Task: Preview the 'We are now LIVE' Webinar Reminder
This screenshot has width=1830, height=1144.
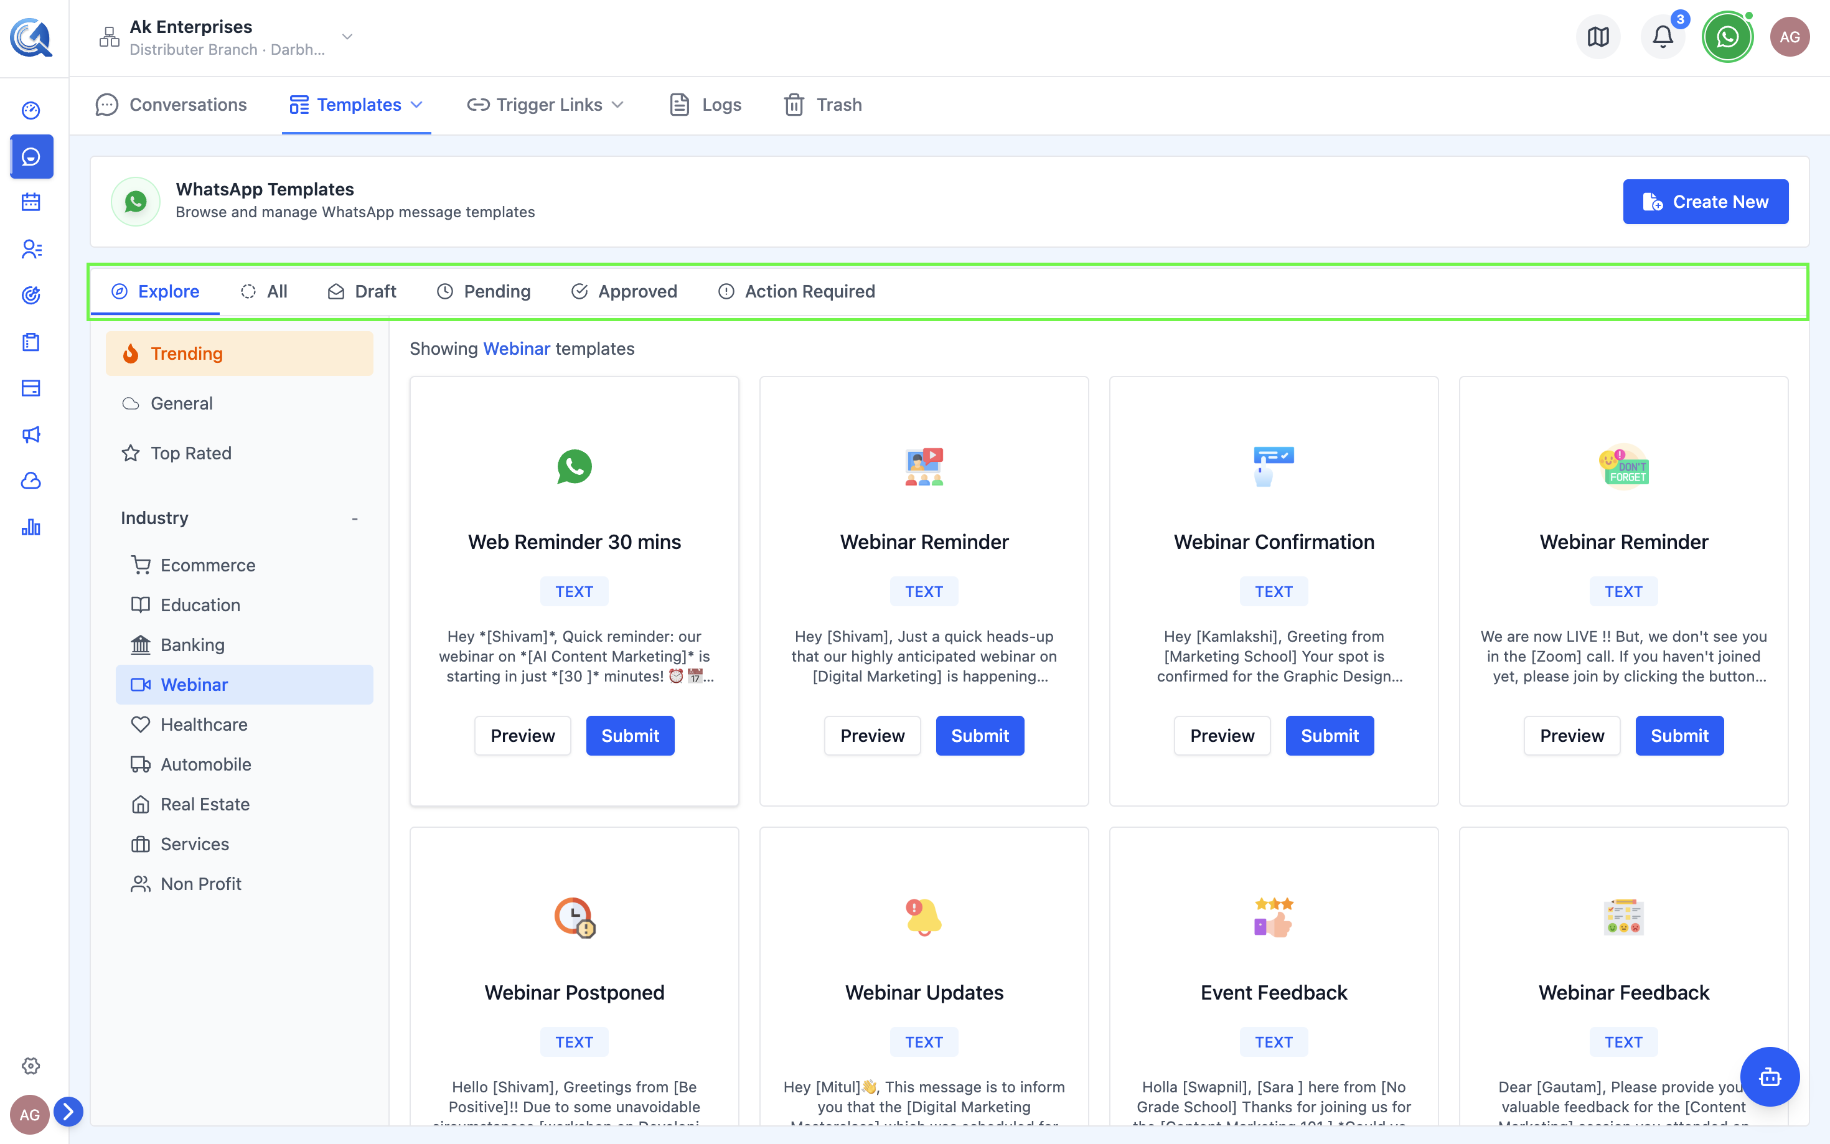Action: point(1572,736)
